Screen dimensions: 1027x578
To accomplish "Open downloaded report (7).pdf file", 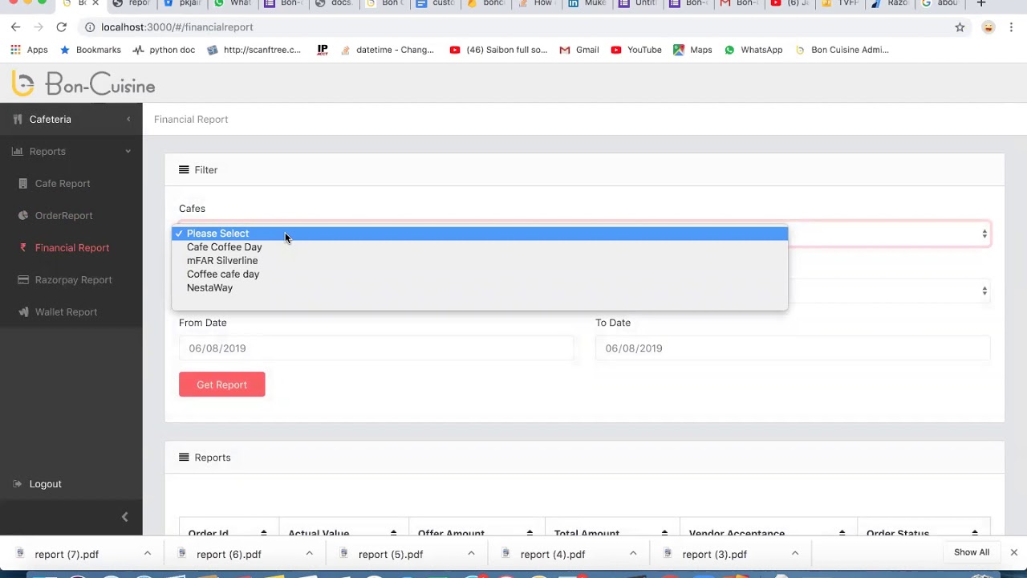I will (67, 554).
